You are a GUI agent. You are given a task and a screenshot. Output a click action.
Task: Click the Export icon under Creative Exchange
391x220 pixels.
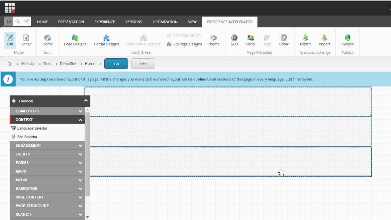[x=305, y=40]
